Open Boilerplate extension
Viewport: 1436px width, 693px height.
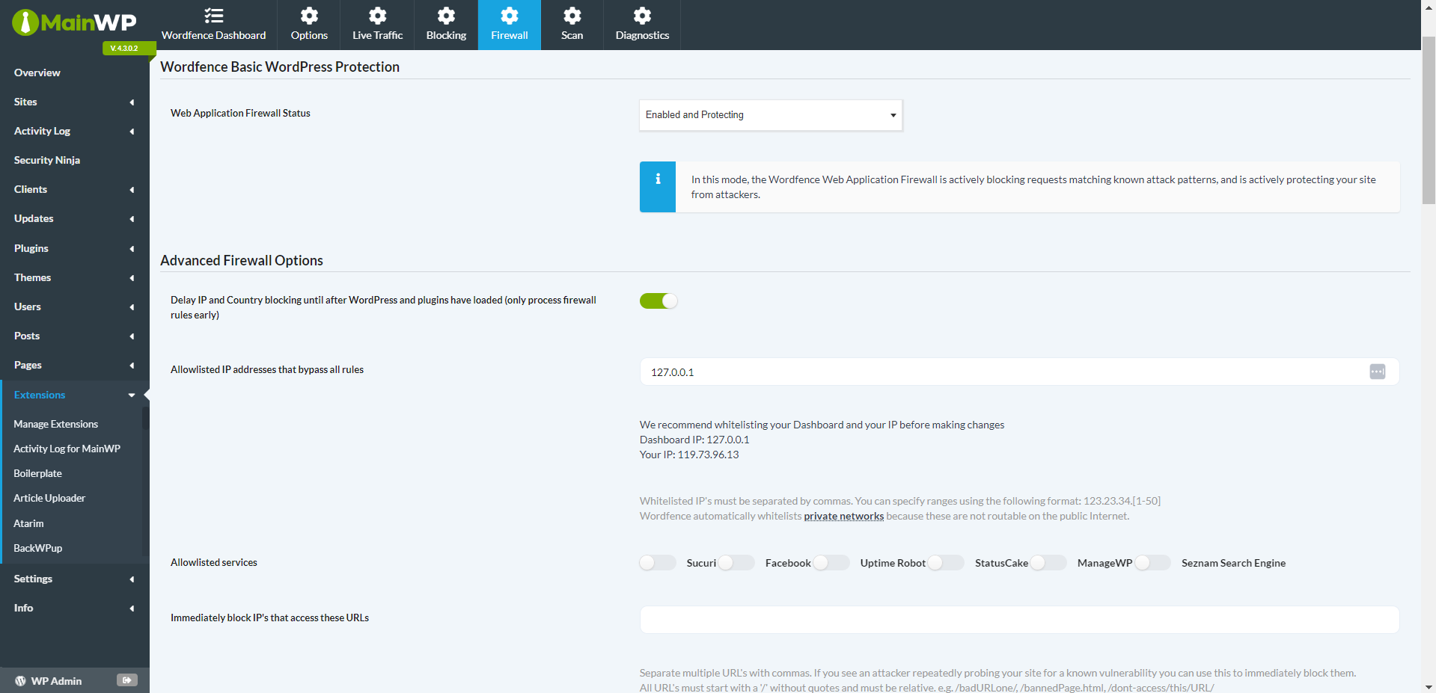[x=38, y=473]
